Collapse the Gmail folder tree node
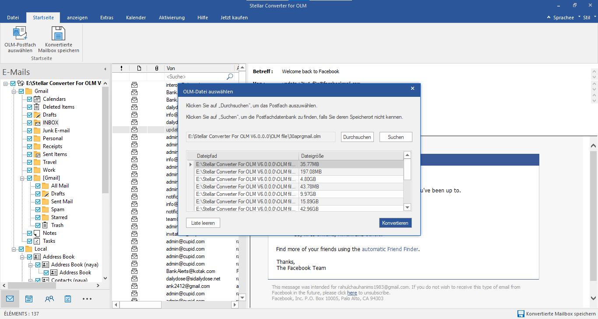 [x=14, y=91]
